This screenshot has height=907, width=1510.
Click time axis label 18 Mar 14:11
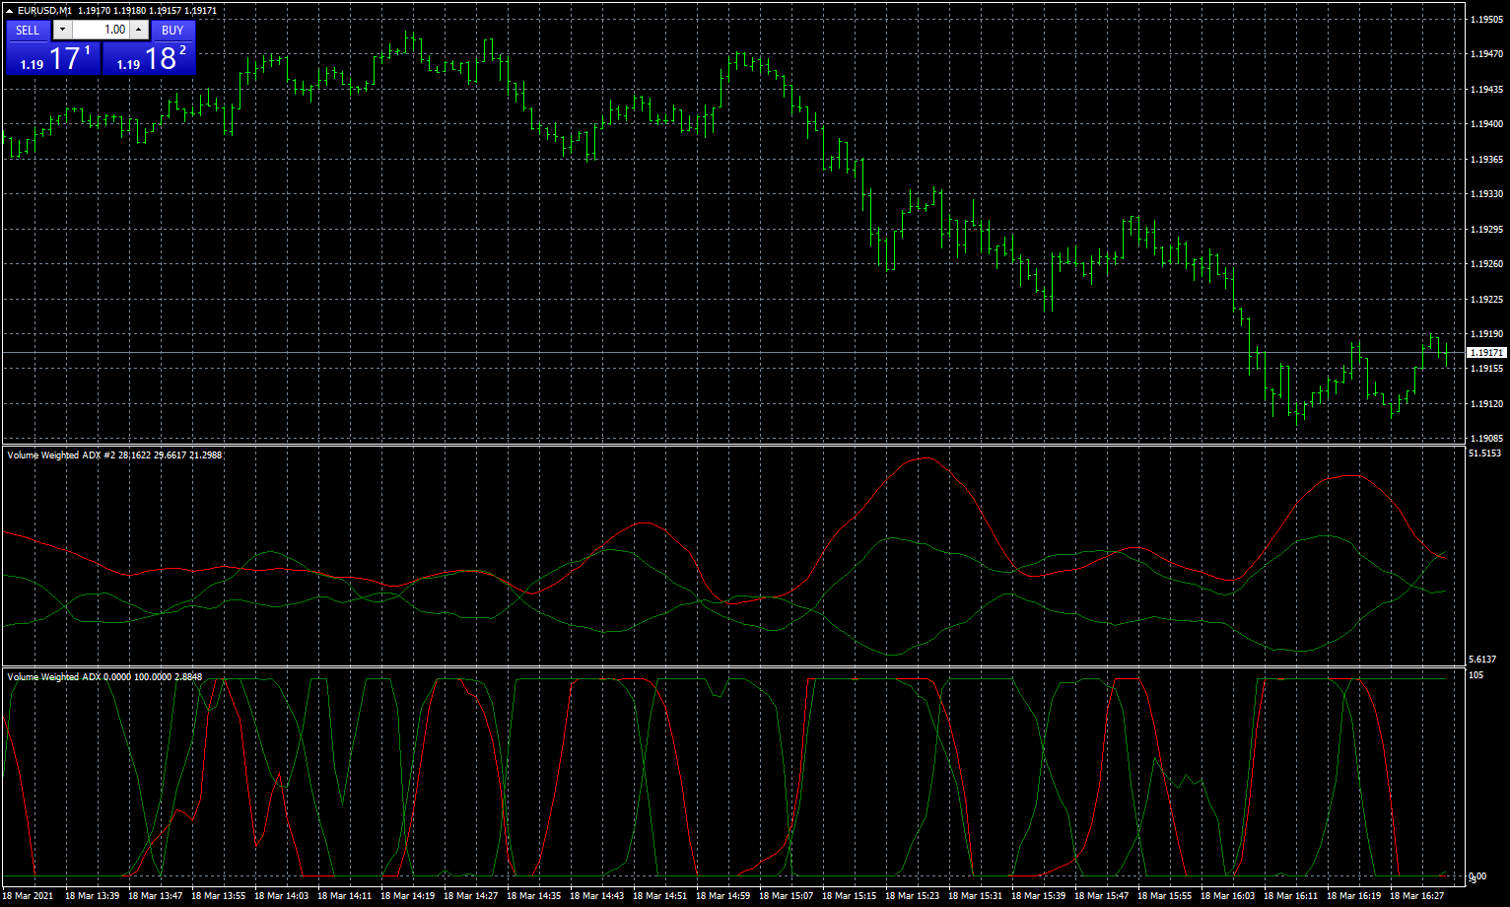[345, 896]
